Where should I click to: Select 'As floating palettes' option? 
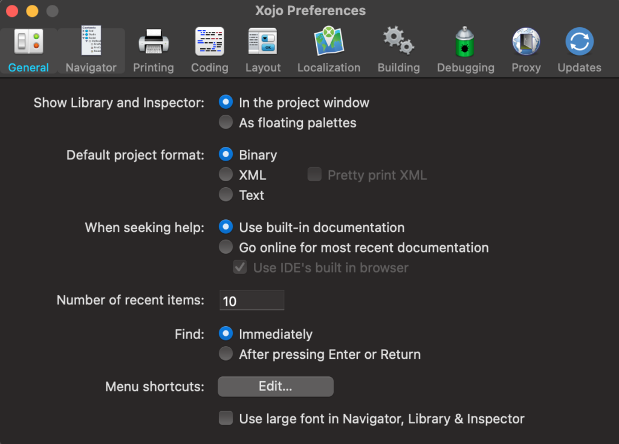[x=226, y=123]
